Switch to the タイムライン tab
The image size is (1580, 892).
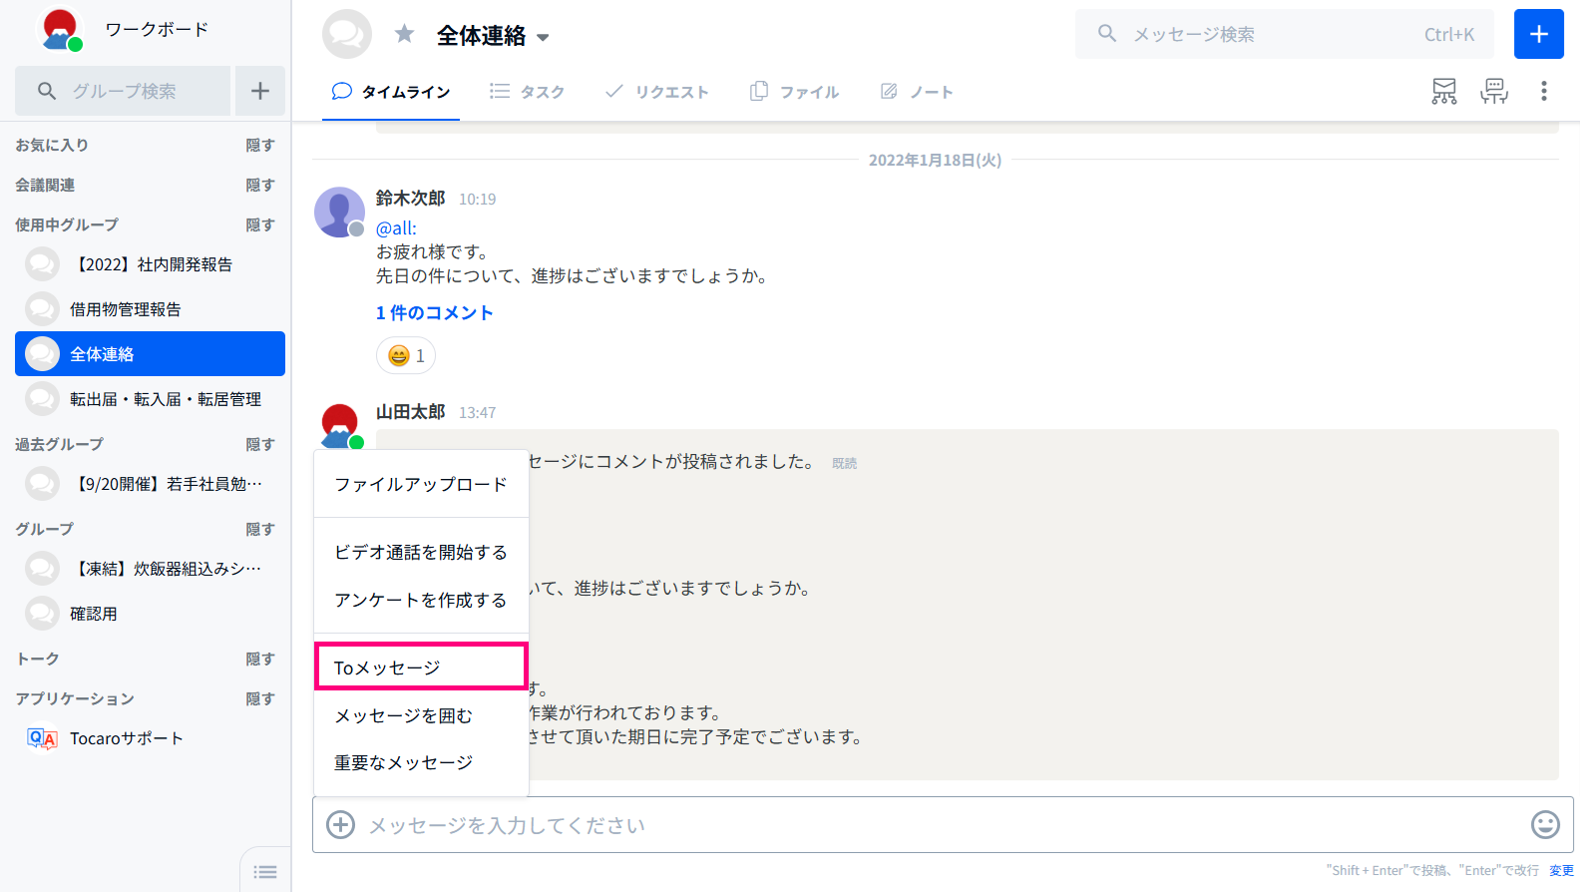(x=391, y=92)
